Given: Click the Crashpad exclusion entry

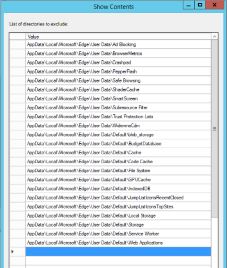Looking at the screenshot, I should (118, 63).
